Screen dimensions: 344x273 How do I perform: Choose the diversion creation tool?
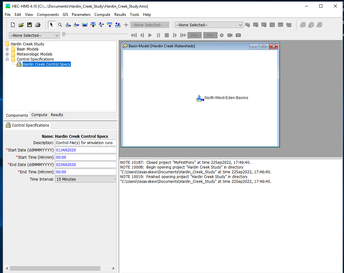[x=101, y=25]
